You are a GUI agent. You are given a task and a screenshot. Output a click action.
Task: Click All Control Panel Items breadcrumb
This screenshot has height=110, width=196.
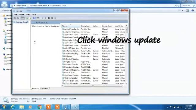[x=38, y=5]
